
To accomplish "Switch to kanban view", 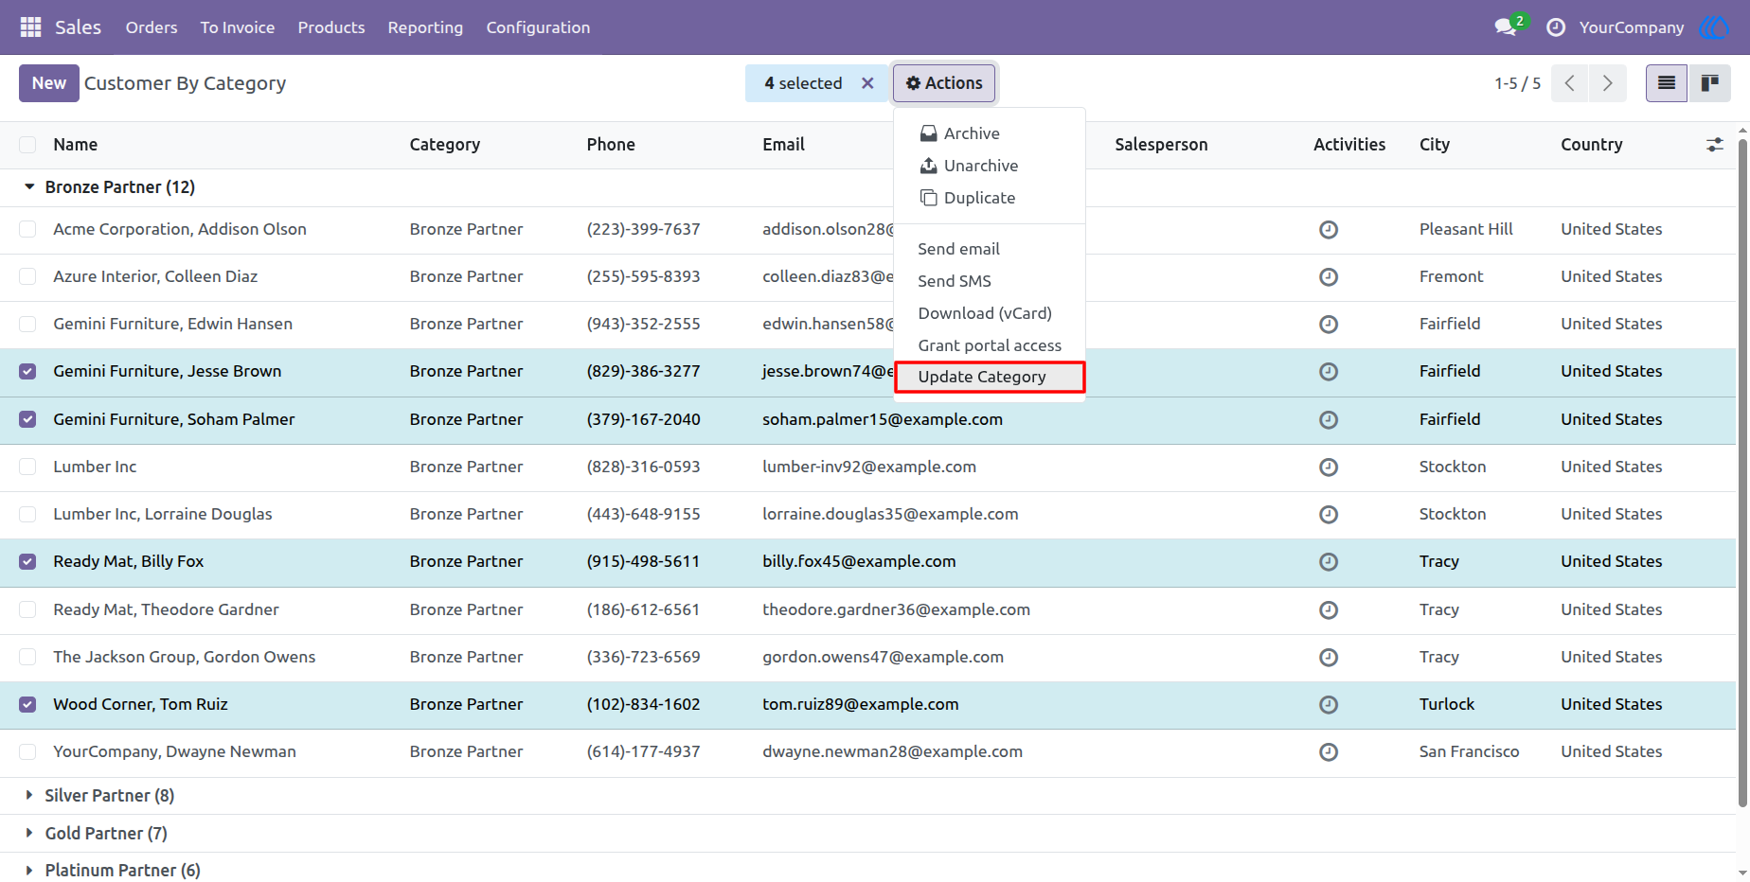I will pos(1709,83).
